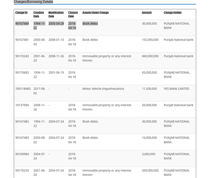
Task: Select charge ID 100118483 row
Action: [105, 93]
